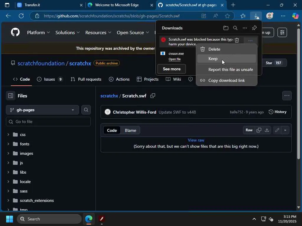
Task: Open commit History link
Action: point(278,112)
